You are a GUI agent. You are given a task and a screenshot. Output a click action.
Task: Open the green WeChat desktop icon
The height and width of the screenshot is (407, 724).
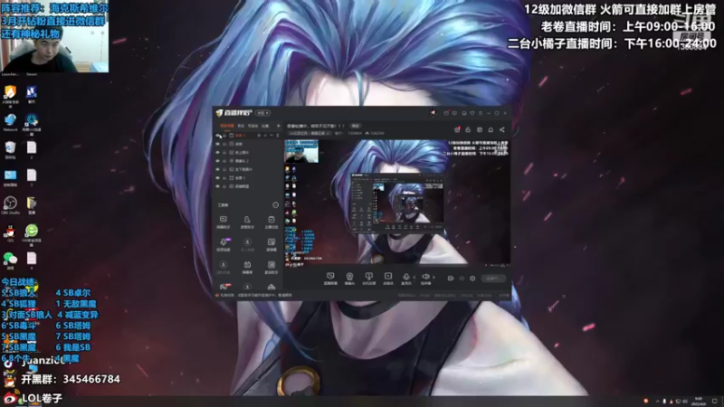point(10,260)
